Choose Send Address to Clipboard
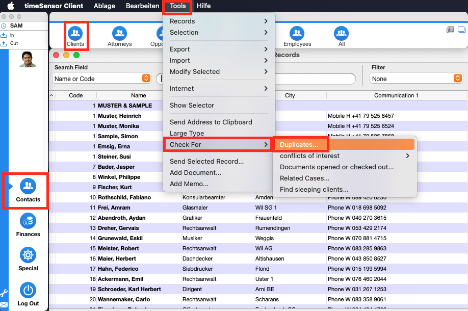The image size is (468, 311). tap(219, 122)
